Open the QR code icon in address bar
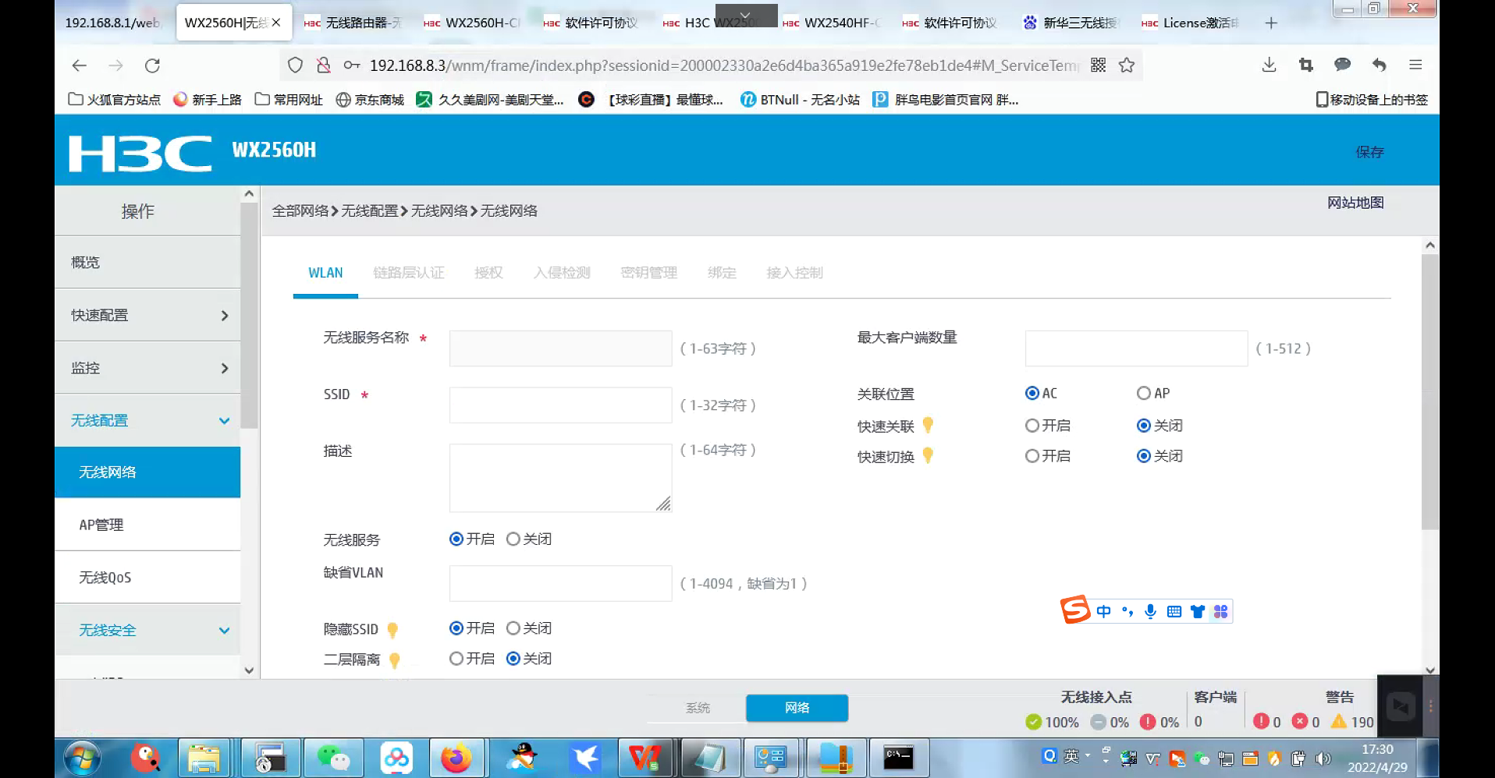 click(1098, 65)
